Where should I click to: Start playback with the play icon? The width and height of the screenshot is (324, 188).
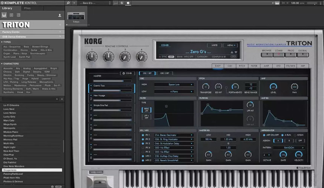click(288, 3)
